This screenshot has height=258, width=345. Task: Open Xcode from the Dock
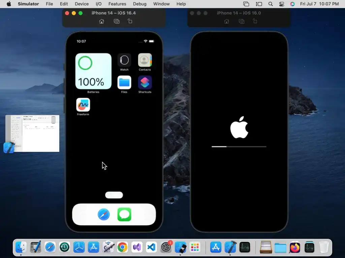coord(230,247)
